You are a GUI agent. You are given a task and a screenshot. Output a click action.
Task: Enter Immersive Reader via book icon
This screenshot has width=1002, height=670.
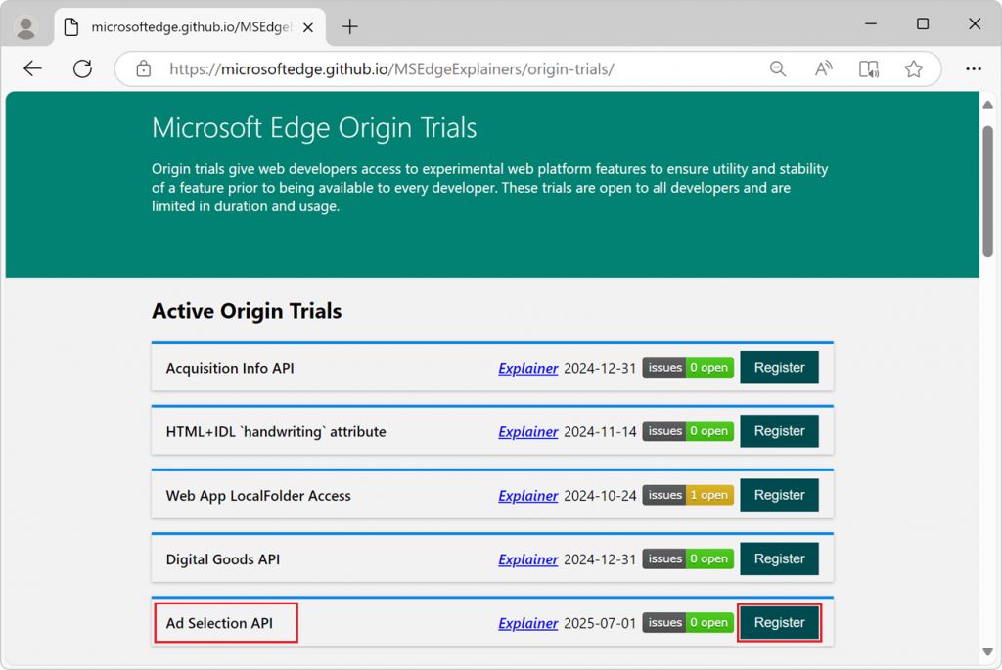pos(868,68)
